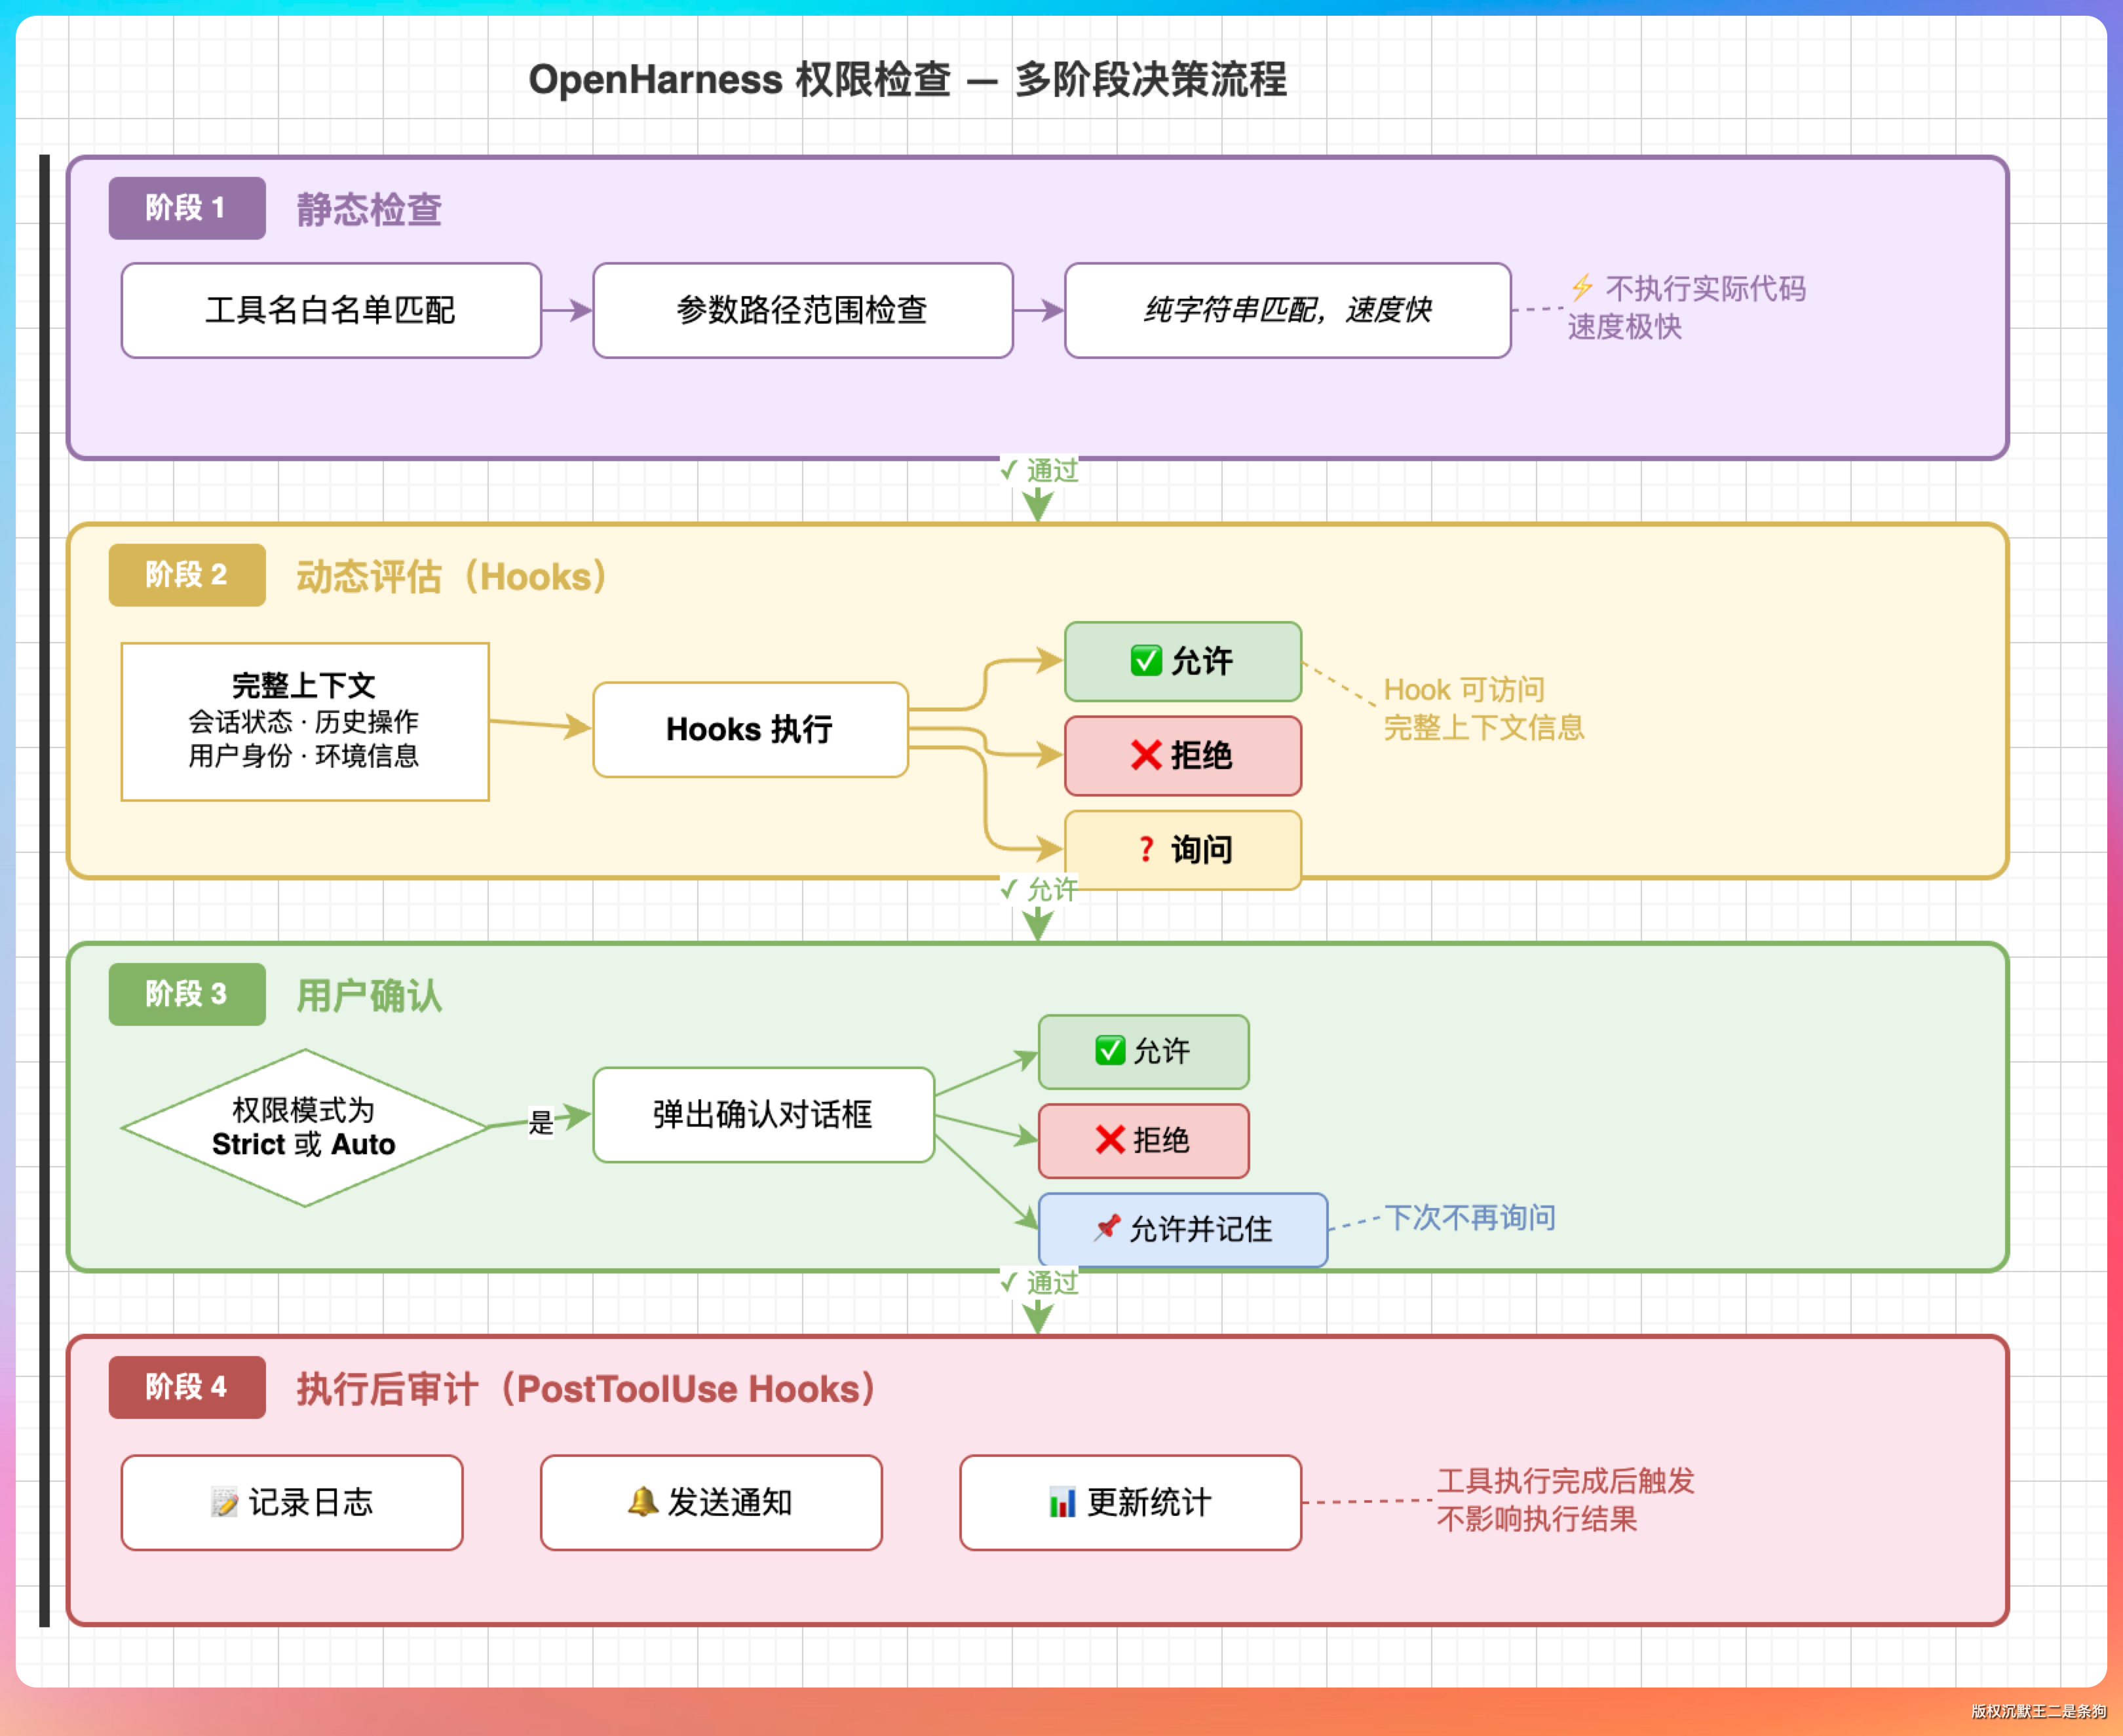Click the red X in Stage 3 拒绝 box

[1110, 1139]
